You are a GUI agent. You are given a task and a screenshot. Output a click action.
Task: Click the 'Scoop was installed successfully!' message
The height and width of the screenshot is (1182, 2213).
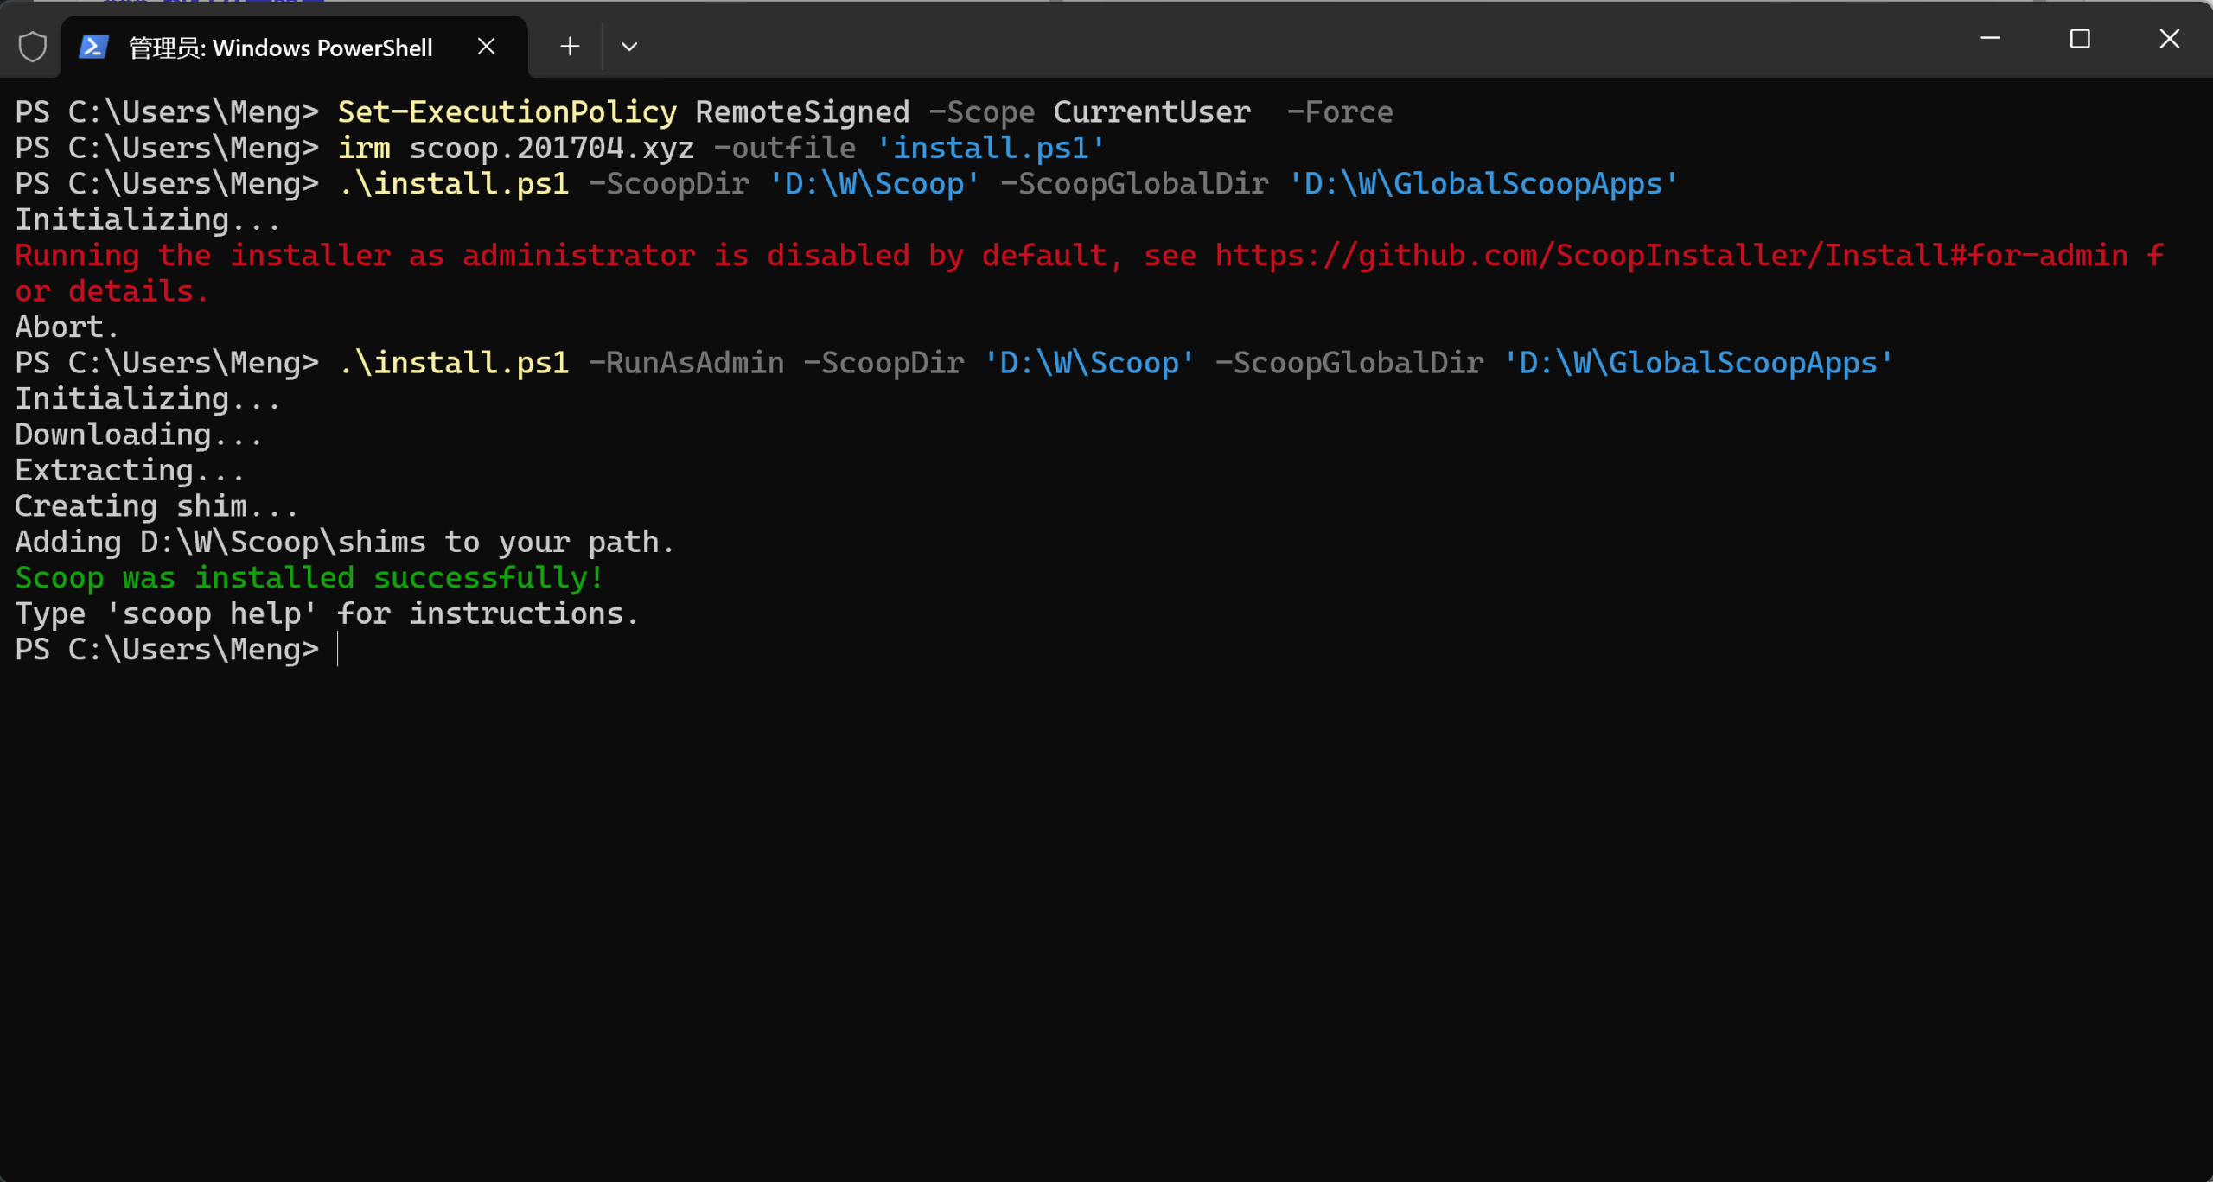(x=308, y=577)
